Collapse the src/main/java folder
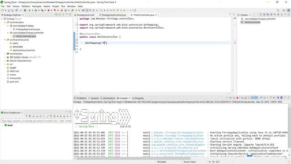 5,22
